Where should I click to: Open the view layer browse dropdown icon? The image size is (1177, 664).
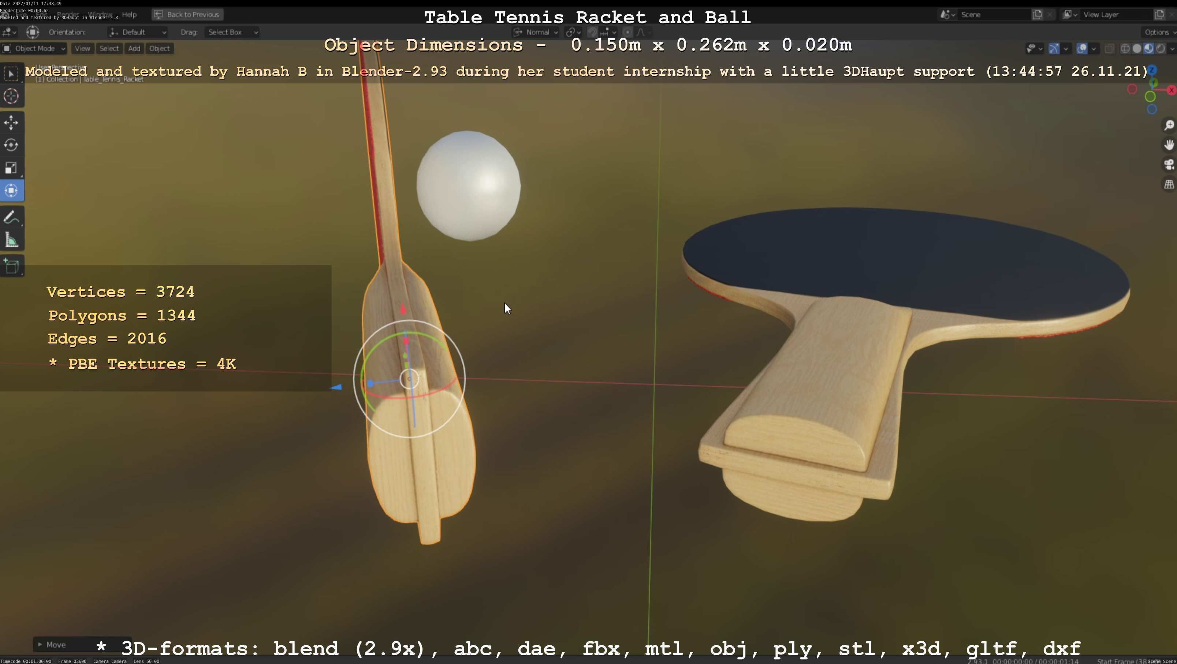(1070, 15)
